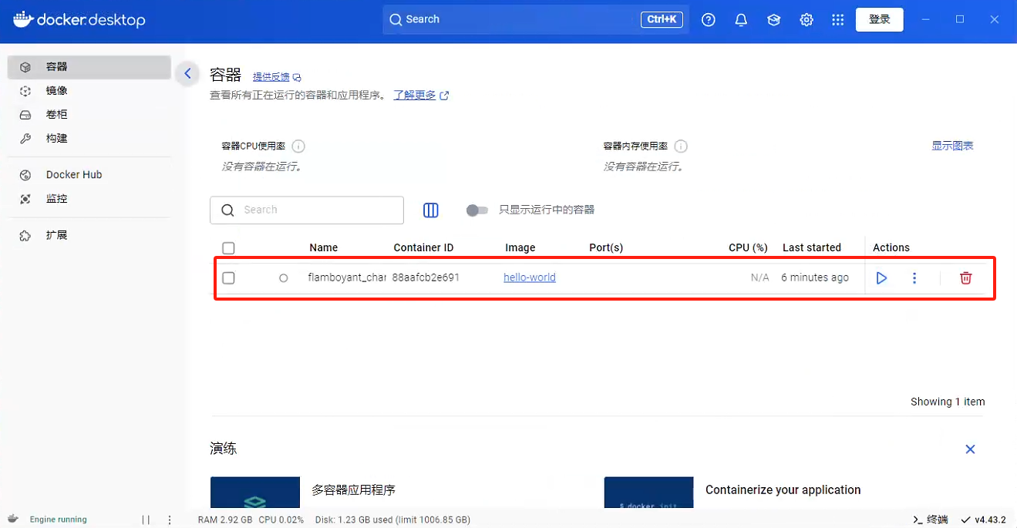Open the hello-world image link
The width and height of the screenshot is (1017, 528).
pyautogui.click(x=530, y=277)
